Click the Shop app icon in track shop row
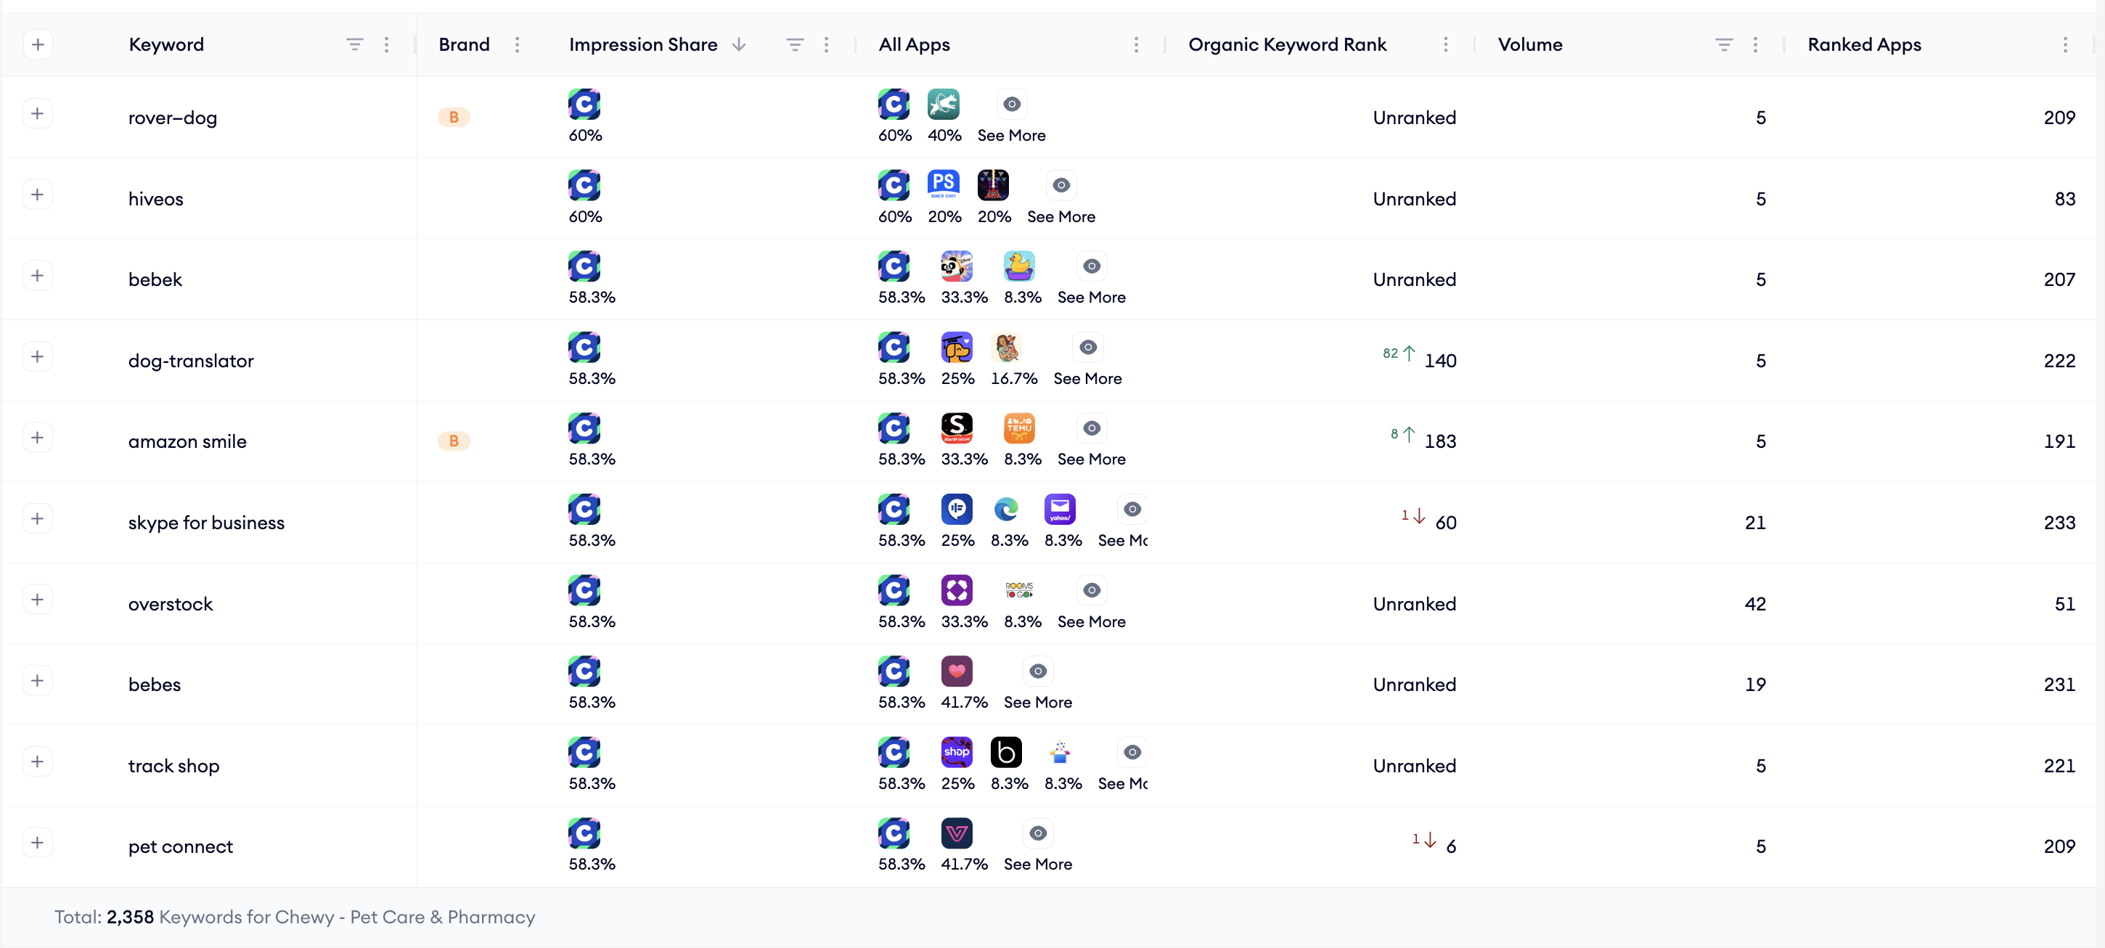 956,752
